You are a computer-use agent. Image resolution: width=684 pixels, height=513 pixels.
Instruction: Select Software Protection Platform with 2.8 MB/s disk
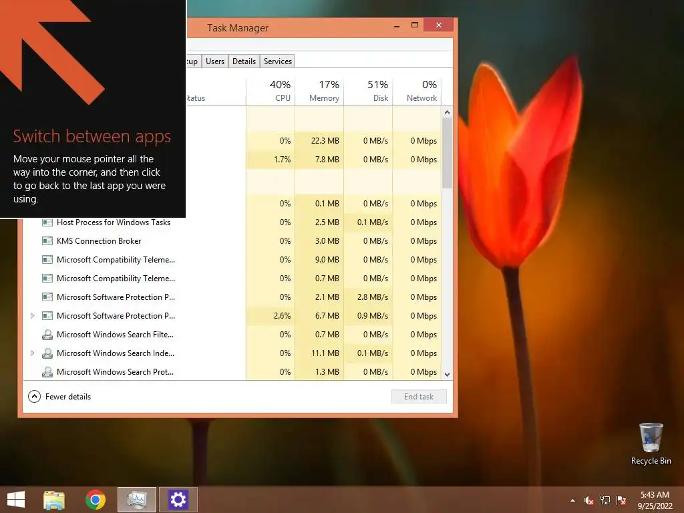click(x=232, y=297)
